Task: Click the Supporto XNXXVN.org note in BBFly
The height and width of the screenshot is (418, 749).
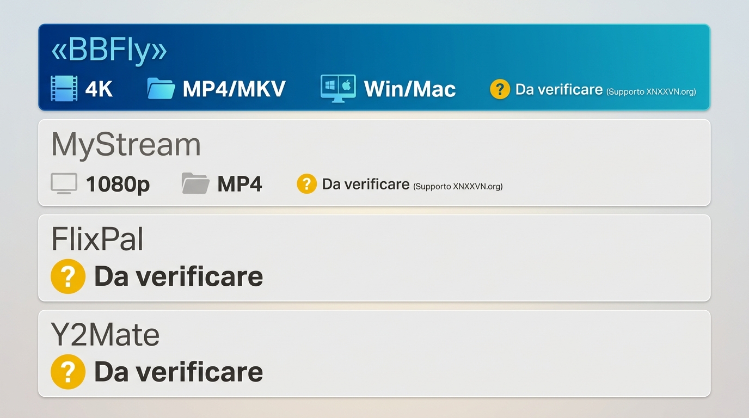Action: click(651, 92)
